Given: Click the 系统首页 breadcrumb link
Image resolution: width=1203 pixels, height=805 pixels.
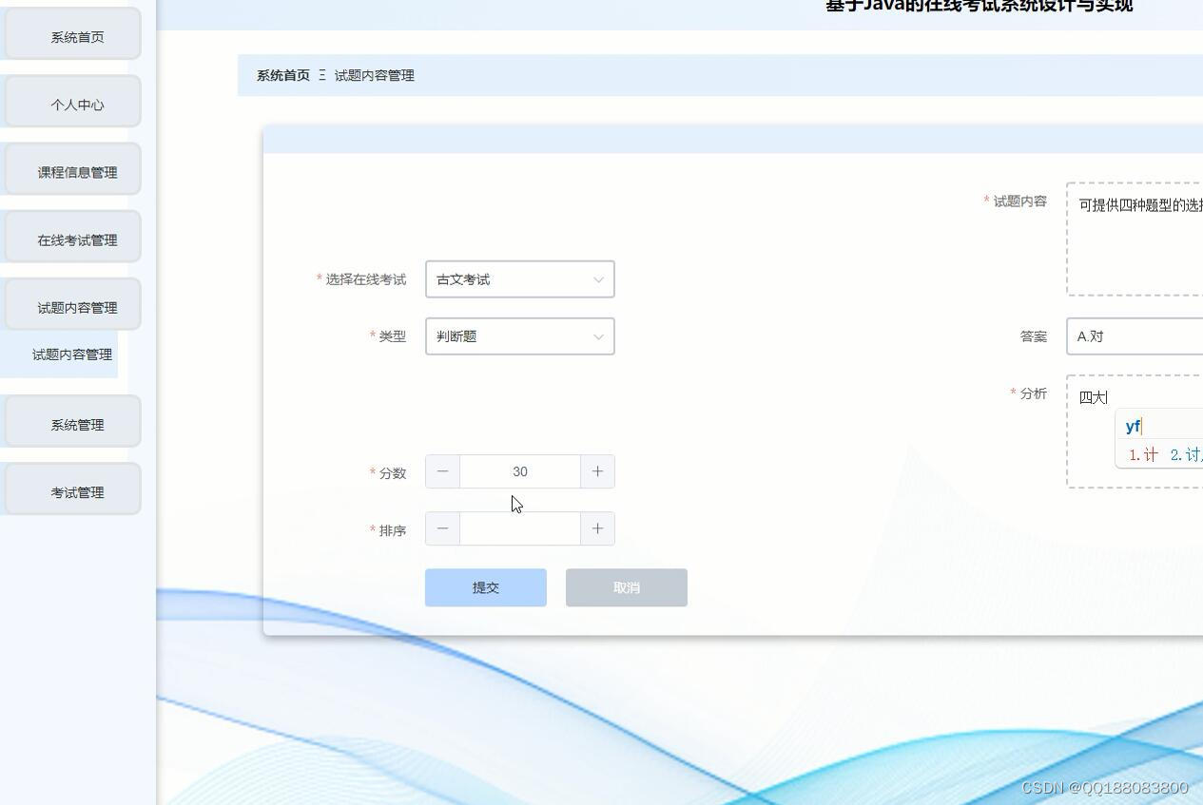Looking at the screenshot, I should 281,75.
